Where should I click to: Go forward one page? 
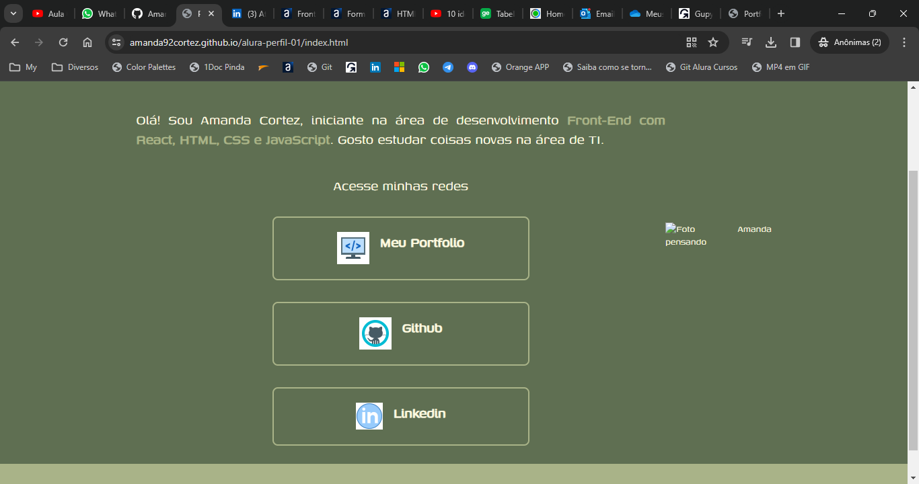click(39, 42)
